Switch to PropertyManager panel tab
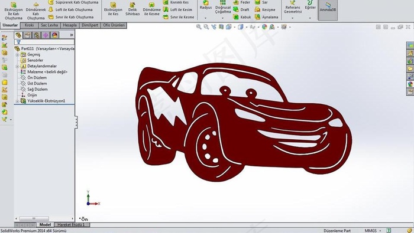This screenshot has width=414, height=233. [x=27, y=35]
